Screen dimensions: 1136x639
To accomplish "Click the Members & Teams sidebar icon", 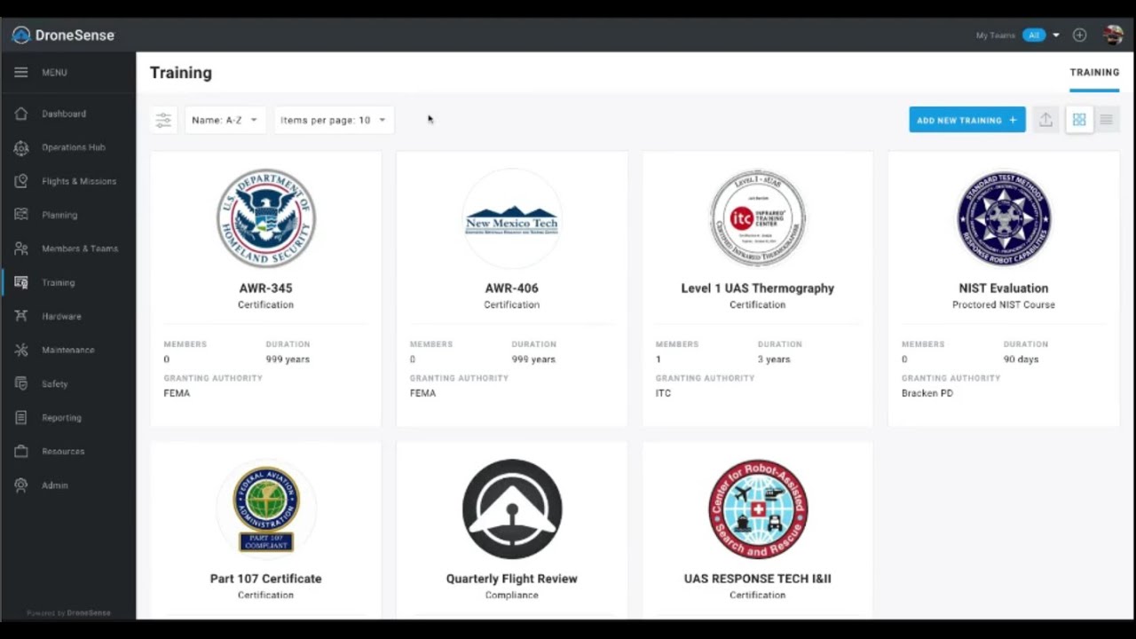I will tap(21, 248).
